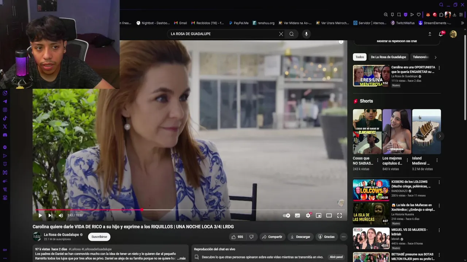The image size is (467, 262).
Task: Show hidden bookmarks chevron
Action: 462,23
